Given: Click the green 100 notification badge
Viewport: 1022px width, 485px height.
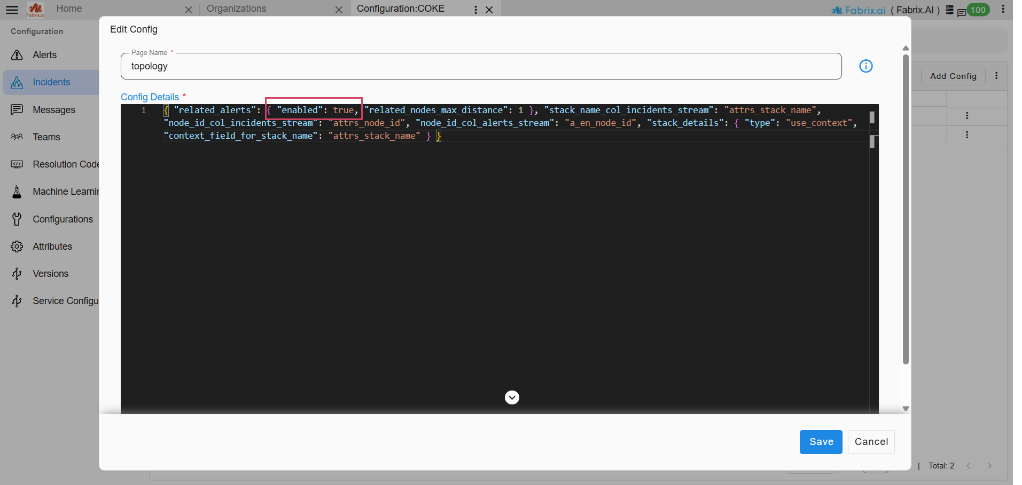Looking at the screenshot, I should 978,10.
